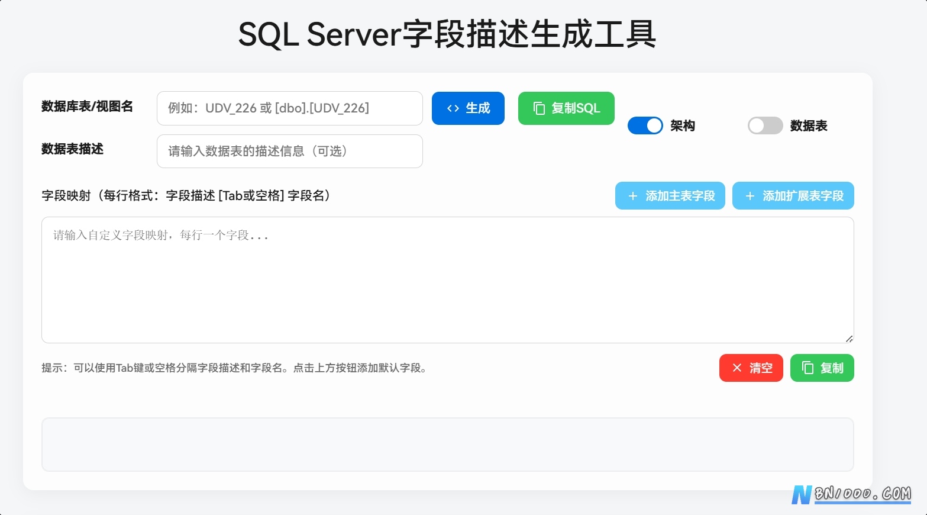Clear fields with 清空 button
This screenshot has height=515, width=927.
[x=751, y=368]
